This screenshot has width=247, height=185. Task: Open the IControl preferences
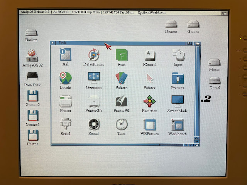(x=150, y=55)
